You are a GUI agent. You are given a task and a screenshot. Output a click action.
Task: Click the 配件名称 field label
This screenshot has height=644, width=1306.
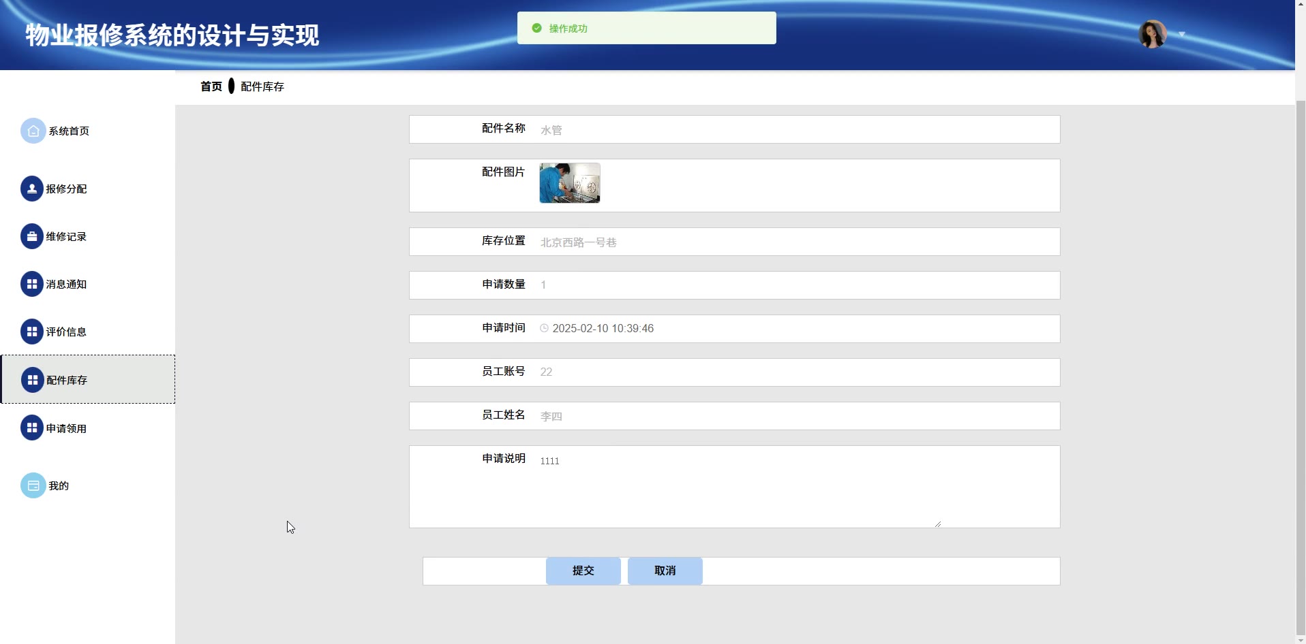pyautogui.click(x=504, y=128)
